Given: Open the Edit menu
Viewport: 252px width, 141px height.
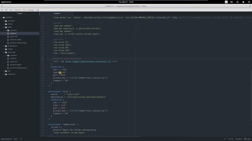Looking at the screenshot, I should [6, 10].
